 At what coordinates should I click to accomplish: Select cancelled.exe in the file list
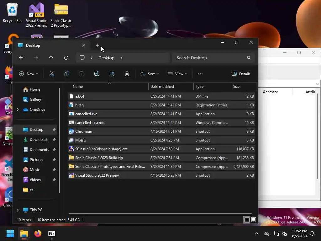coord(161,114)
